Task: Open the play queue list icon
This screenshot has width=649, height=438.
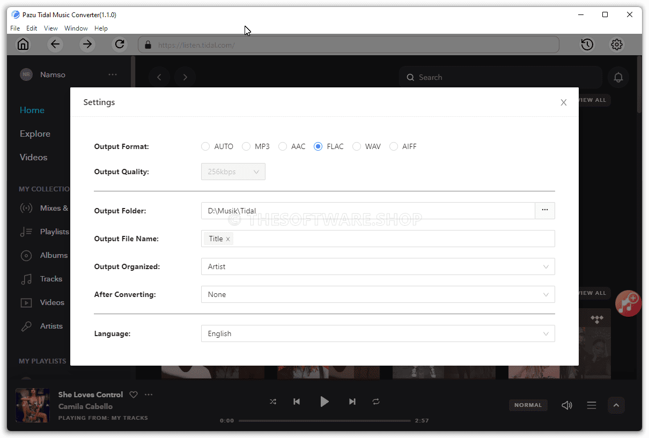Action: coord(592,405)
